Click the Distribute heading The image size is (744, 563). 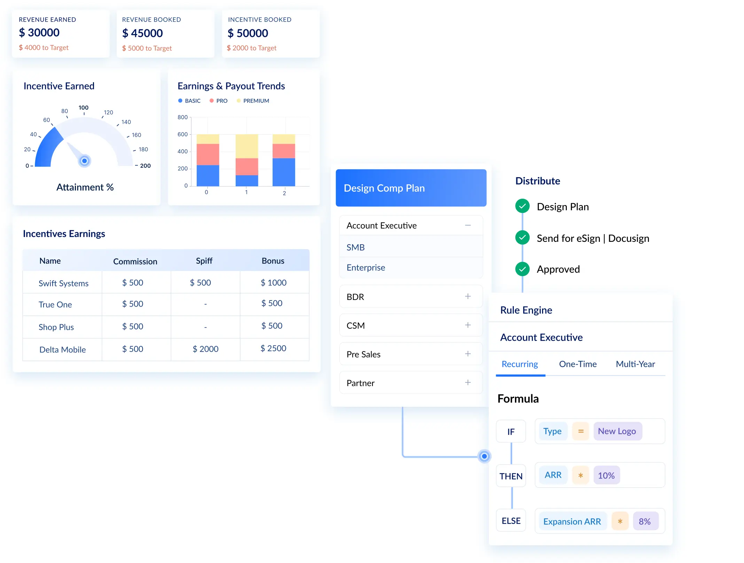[538, 181]
